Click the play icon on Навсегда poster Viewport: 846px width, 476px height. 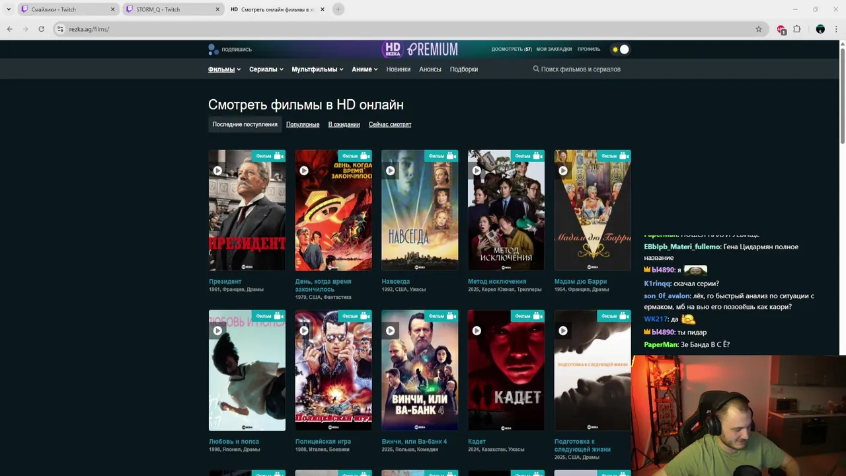click(x=391, y=171)
